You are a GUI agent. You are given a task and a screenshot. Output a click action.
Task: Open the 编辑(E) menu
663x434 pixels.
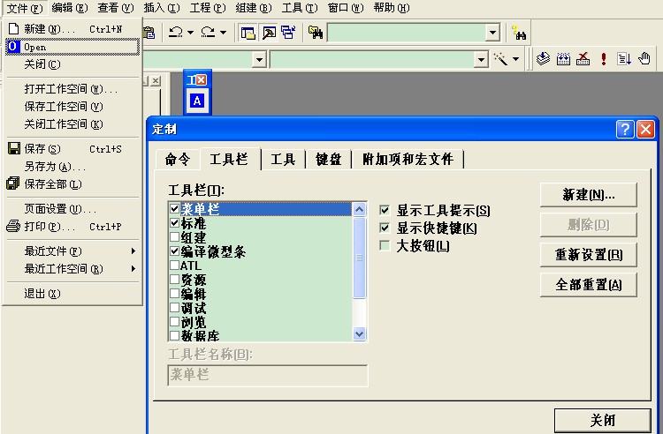point(70,8)
